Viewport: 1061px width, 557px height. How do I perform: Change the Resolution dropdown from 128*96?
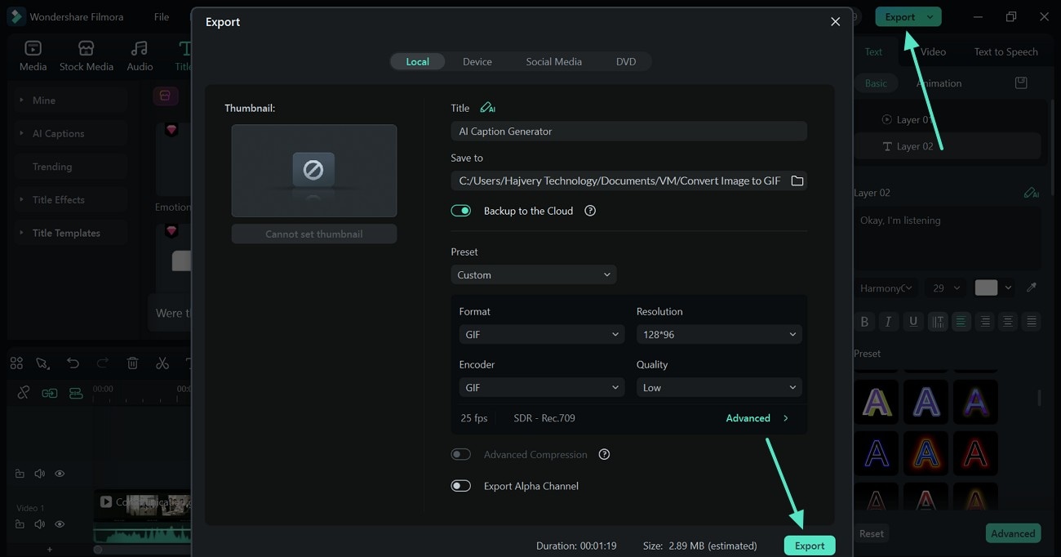coord(719,335)
